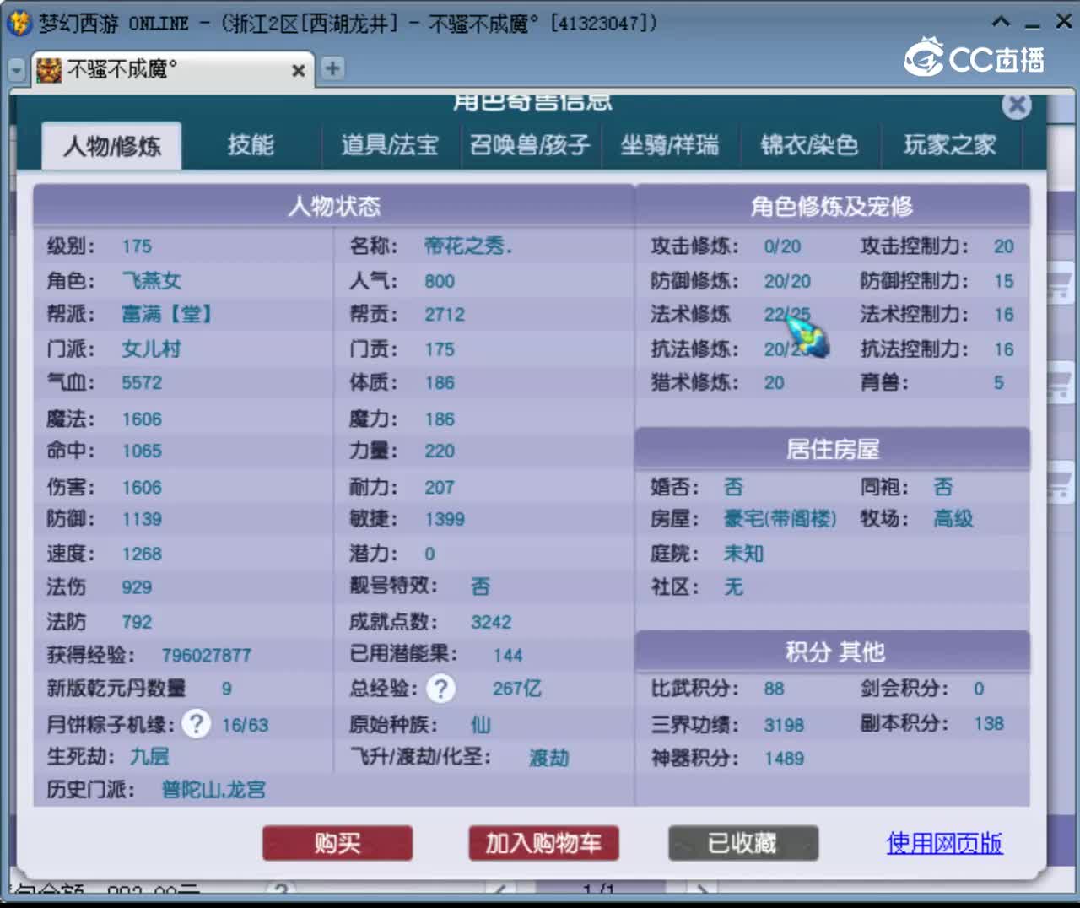
Task: Click 月饼粽子机缘 value 16/63
Action: tap(246, 726)
